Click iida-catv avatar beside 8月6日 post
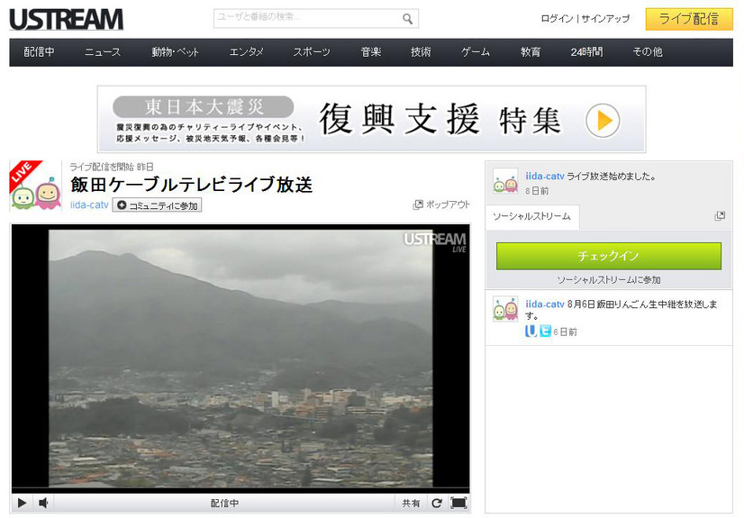 coord(505,309)
